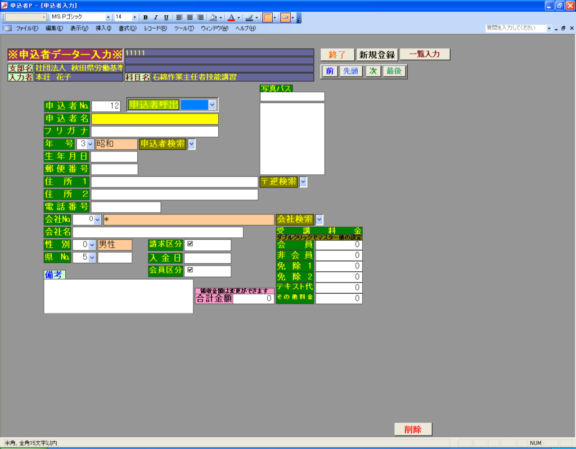This screenshot has height=449, width=576.
Task: Align text right in toolbar
Action: 200,17
